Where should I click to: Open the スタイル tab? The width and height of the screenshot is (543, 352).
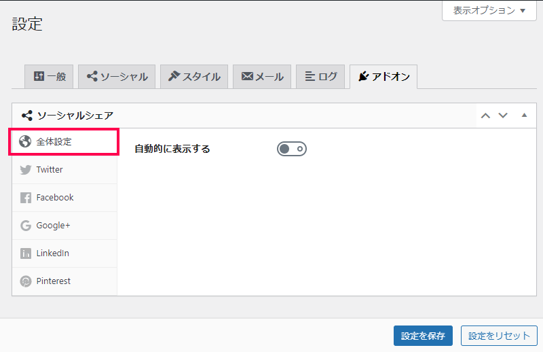coord(194,77)
